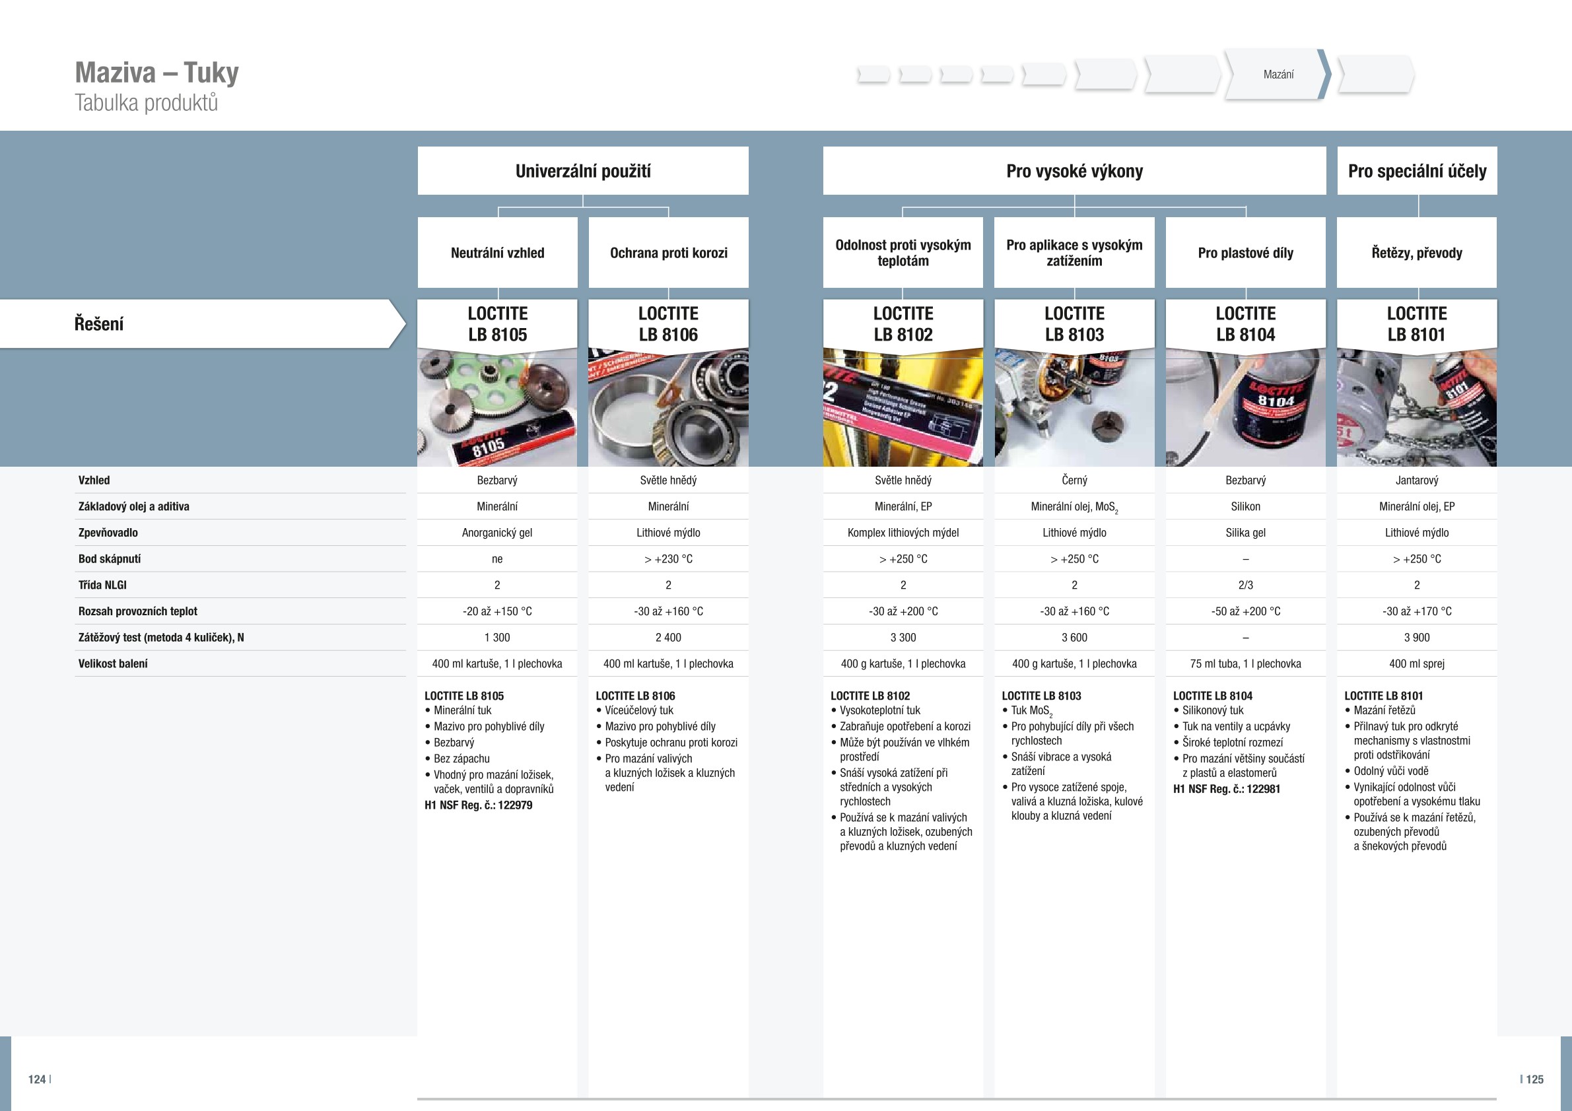Select the Řetězy, převody box
The height and width of the screenshot is (1111, 1572).
[1417, 253]
